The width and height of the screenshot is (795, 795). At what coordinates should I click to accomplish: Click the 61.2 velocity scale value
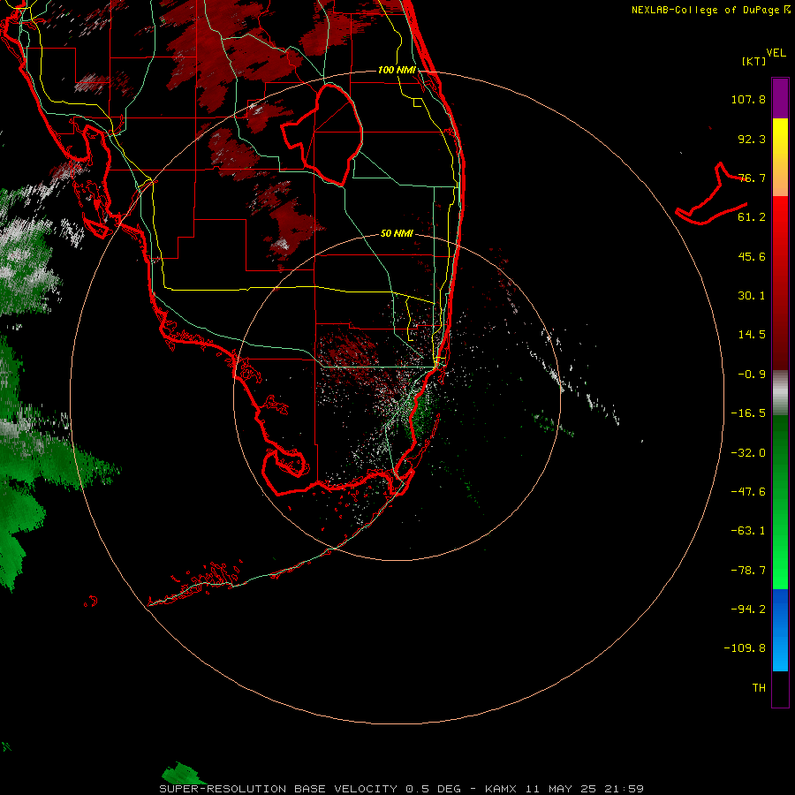tap(752, 217)
